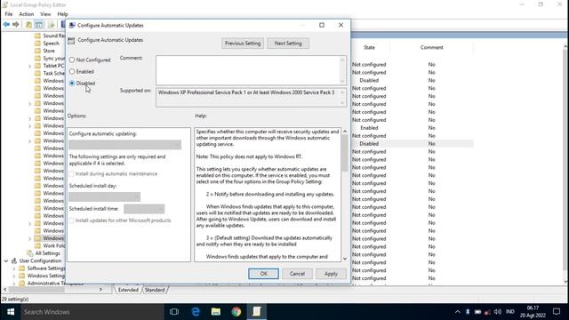Open the volume tray icon

(498, 312)
